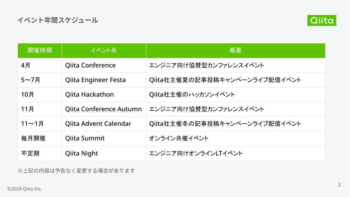Click the ©2024 Qiita Inc. footer text
Image resolution: width=350 pixels, height=197 pixels.
25,189
